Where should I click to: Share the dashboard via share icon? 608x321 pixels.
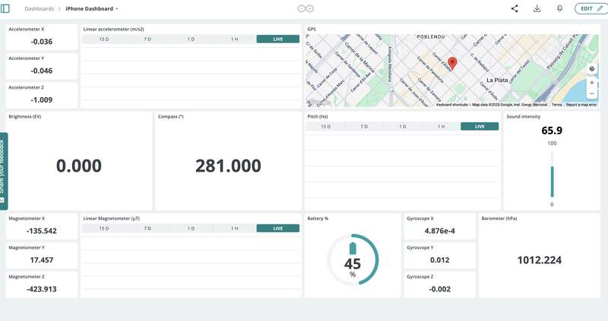[x=515, y=8]
